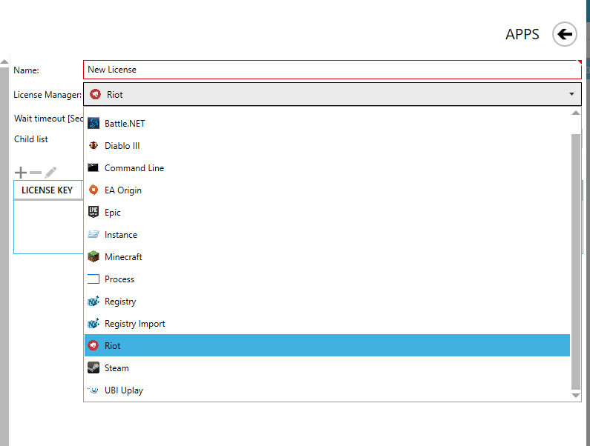Pick Command Line license manager

(327, 167)
